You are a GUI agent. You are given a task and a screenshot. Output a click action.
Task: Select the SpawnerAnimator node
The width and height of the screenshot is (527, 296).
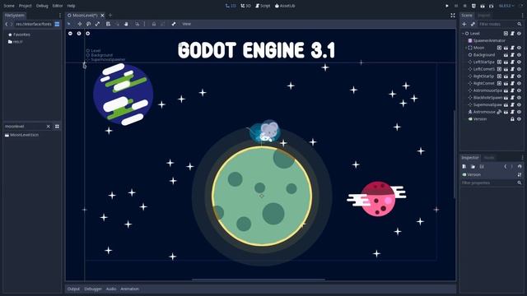[x=487, y=40]
